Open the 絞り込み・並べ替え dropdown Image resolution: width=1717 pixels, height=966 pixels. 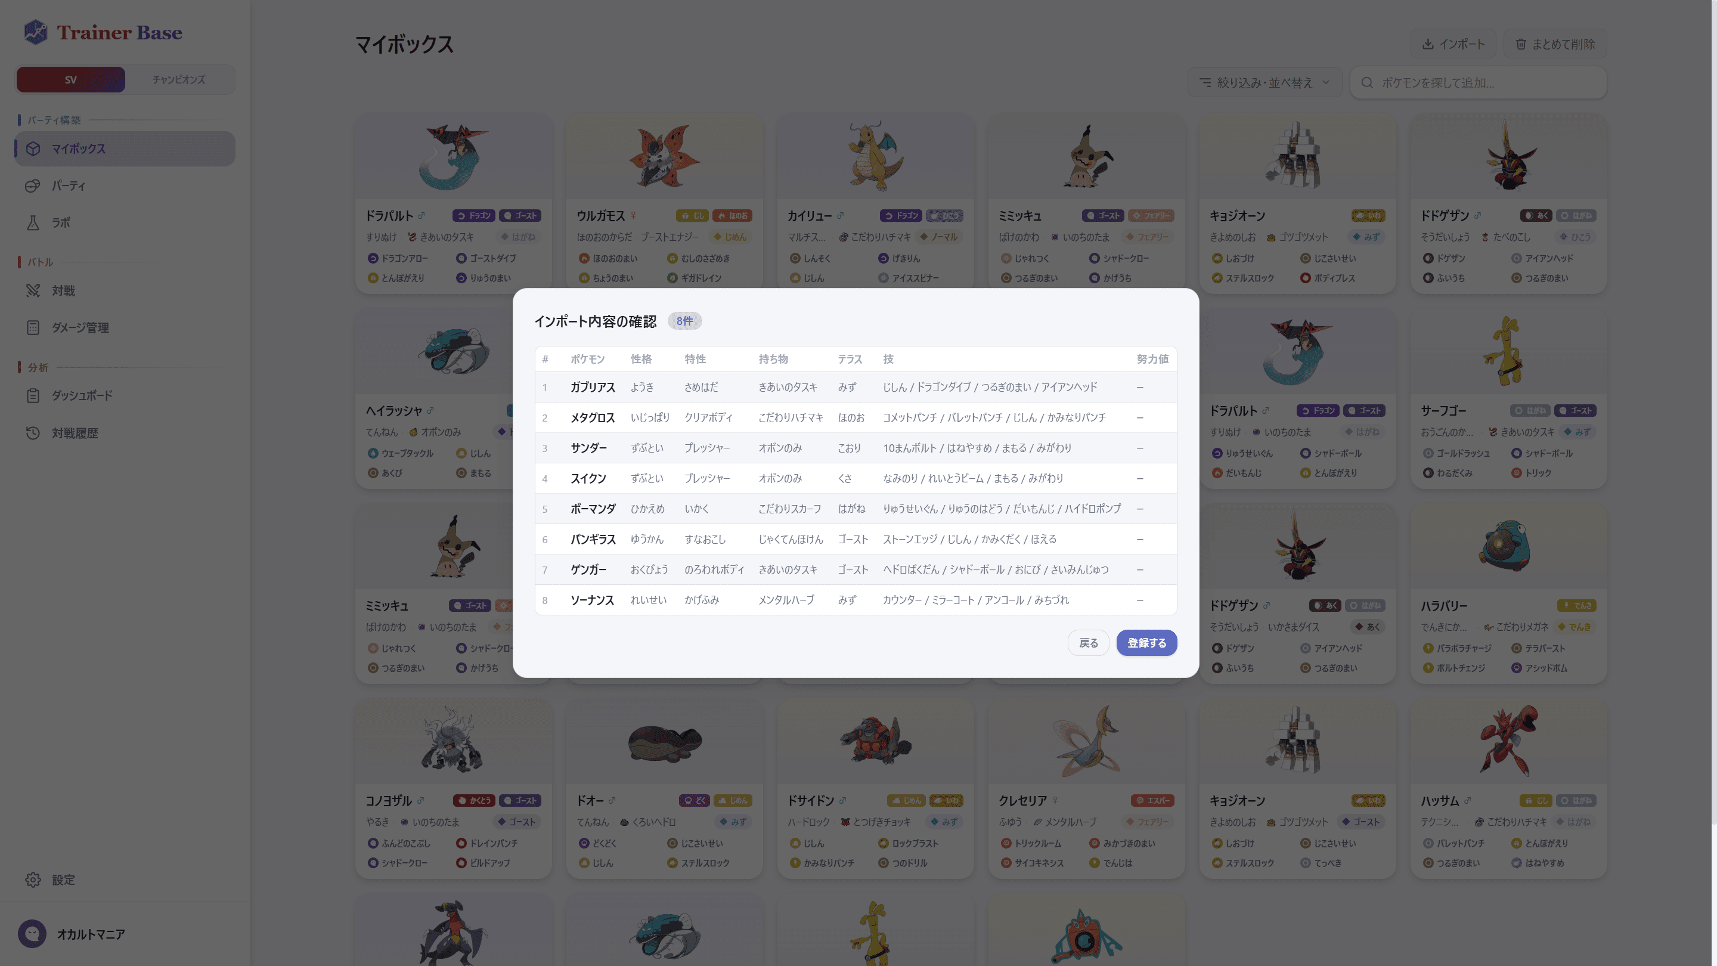(1264, 82)
